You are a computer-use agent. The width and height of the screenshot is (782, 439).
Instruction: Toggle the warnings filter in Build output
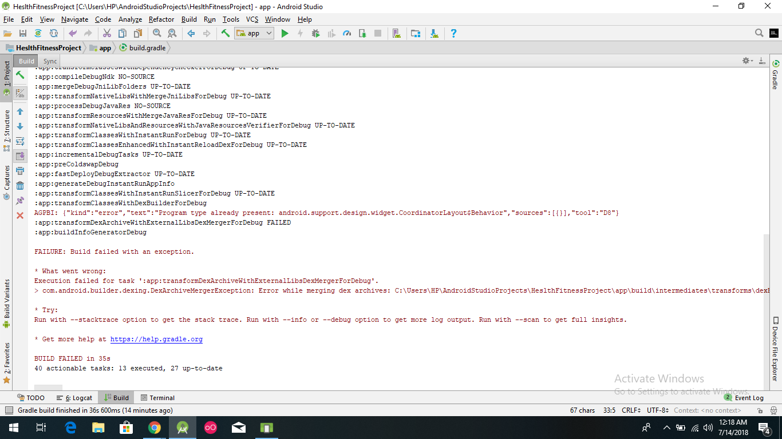[x=20, y=93]
